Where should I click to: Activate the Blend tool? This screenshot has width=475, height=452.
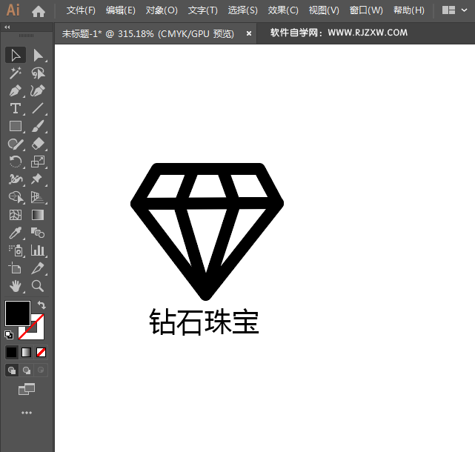(39, 233)
